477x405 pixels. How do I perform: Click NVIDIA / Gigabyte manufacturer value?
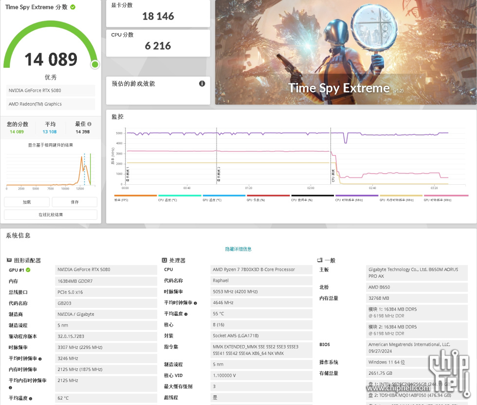click(x=106, y=314)
